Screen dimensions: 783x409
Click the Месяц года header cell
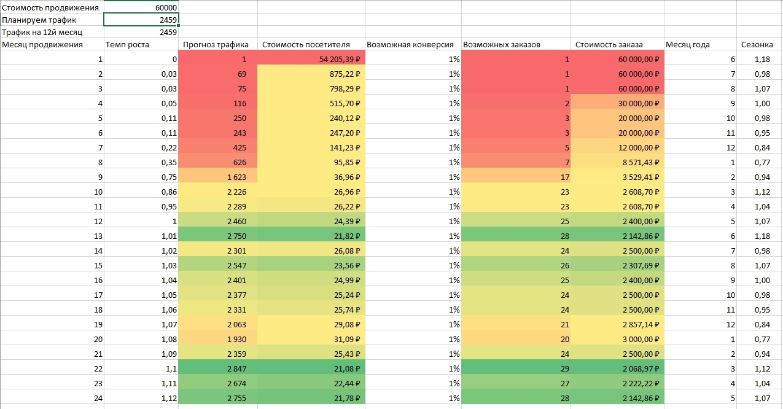(701, 44)
